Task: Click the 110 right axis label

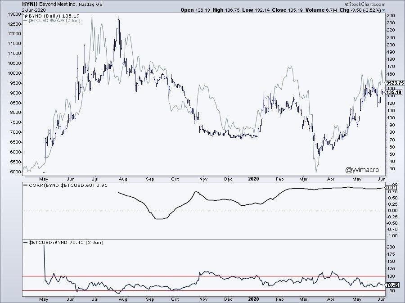Action: [x=391, y=111]
